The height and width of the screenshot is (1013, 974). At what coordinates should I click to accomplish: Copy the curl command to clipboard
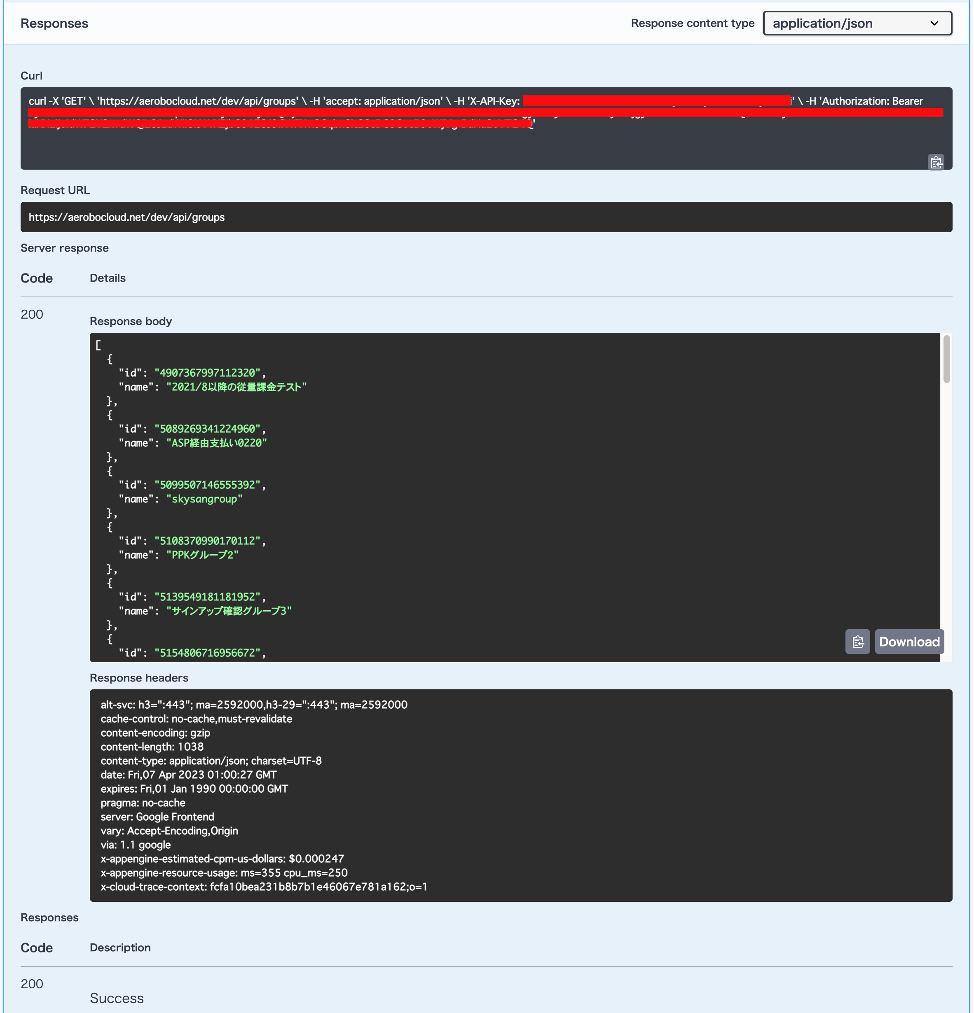click(936, 162)
